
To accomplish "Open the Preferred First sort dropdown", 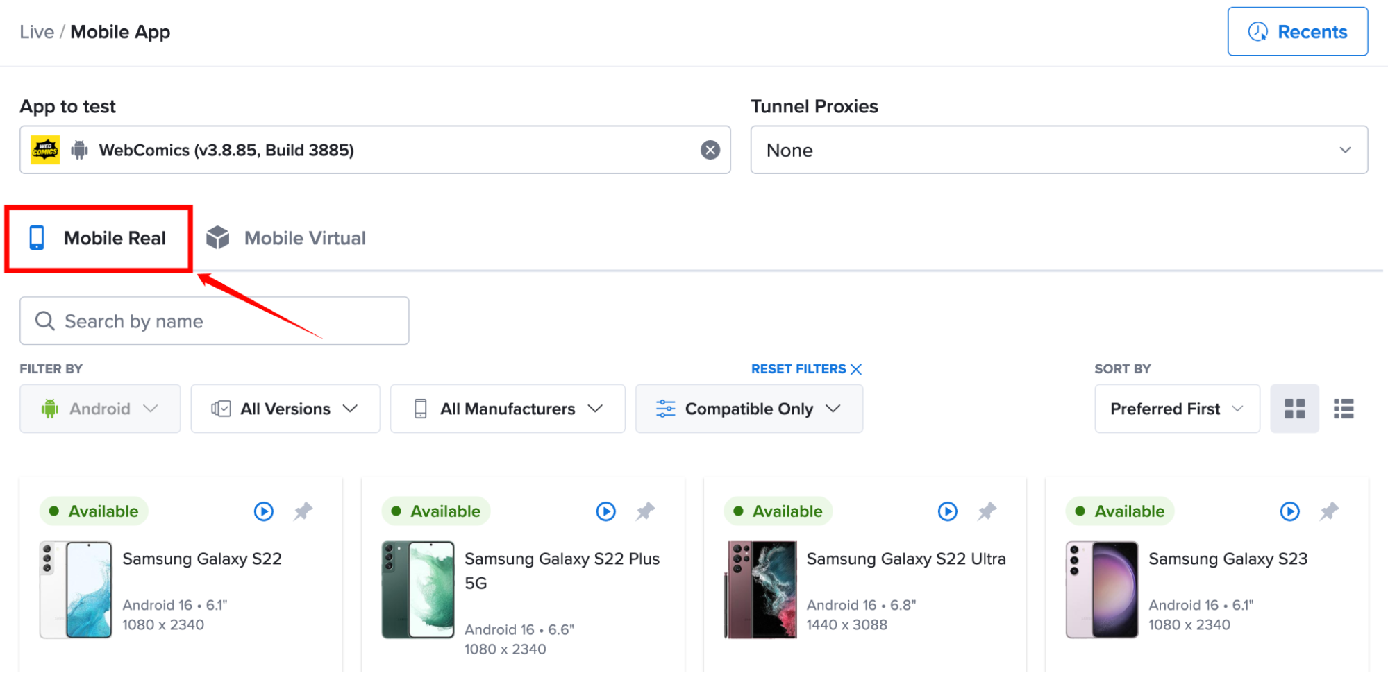I will click(x=1177, y=409).
